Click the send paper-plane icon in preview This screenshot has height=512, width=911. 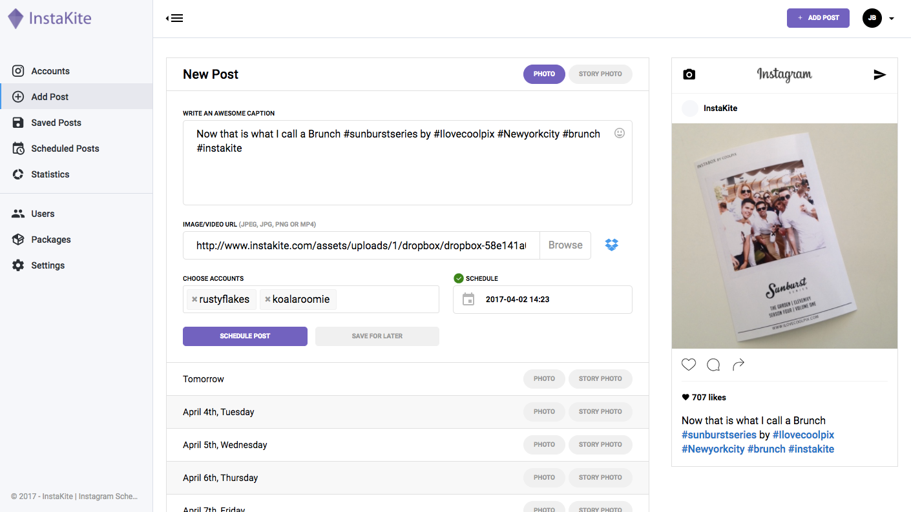879,75
